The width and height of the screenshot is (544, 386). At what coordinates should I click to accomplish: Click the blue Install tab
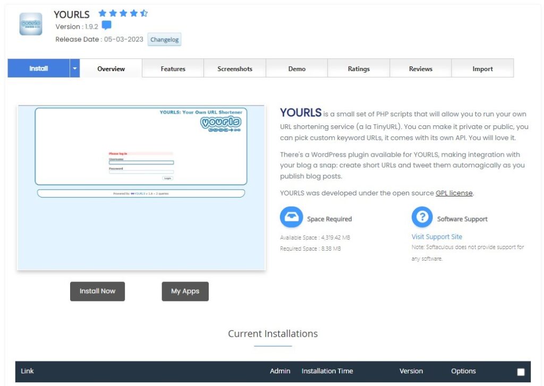click(38, 68)
